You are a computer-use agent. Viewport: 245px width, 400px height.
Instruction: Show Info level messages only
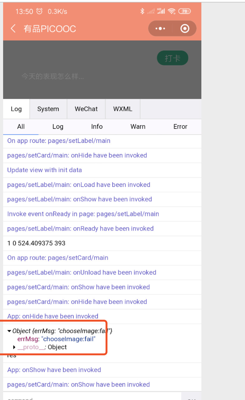click(97, 126)
